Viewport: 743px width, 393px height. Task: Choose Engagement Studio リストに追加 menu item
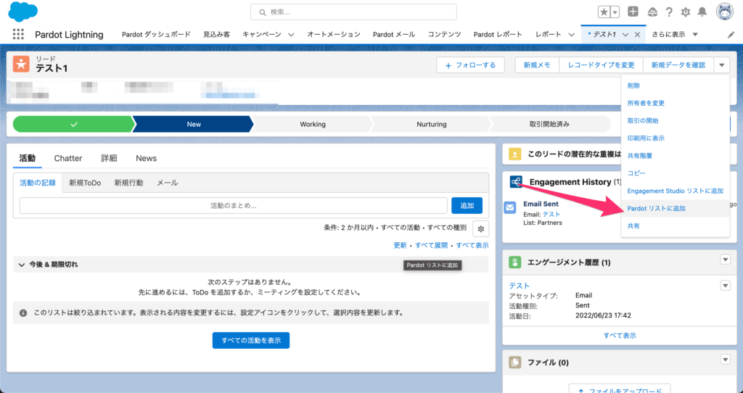675,191
